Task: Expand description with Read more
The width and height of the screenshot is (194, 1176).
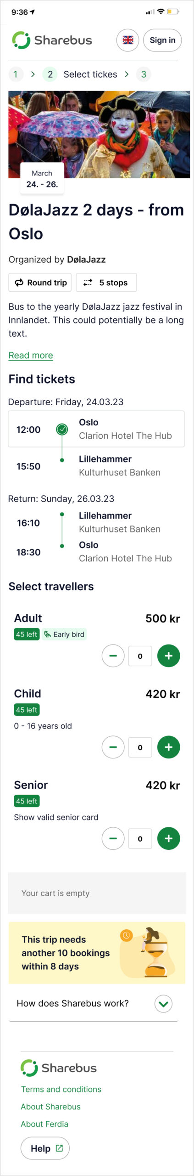Action: (31, 355)
